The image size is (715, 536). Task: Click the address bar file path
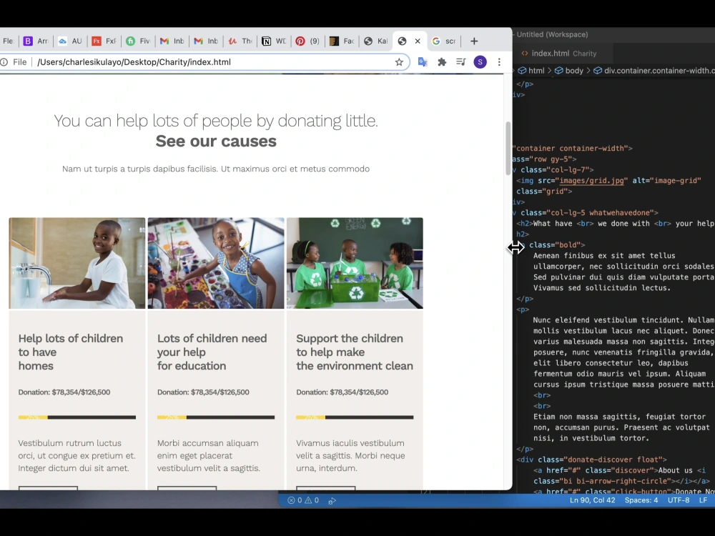point(134,62)
